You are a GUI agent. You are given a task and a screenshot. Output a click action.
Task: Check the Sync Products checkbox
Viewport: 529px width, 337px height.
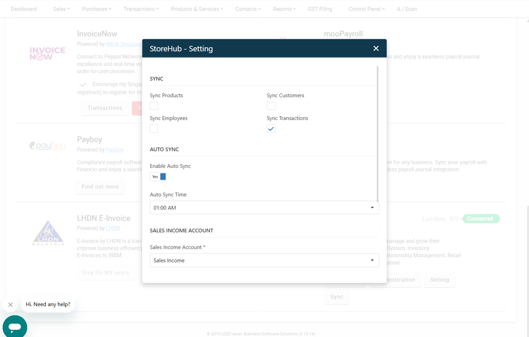[154, 106]
